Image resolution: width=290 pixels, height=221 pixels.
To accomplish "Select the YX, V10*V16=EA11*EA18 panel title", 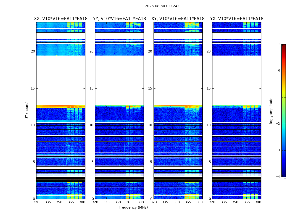I will point(237,19).
